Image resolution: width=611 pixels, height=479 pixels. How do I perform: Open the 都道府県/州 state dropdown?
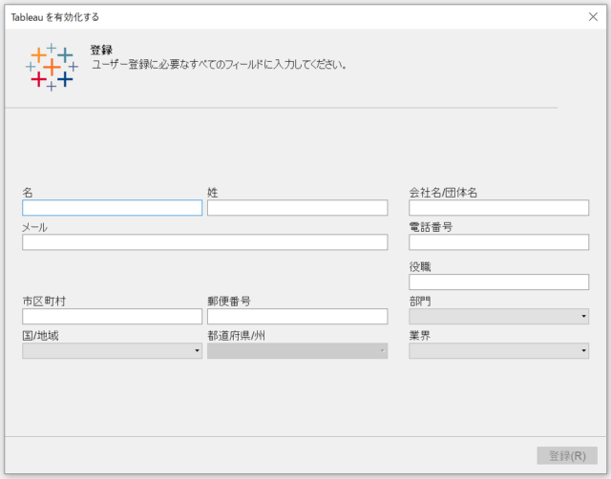pos(297,350)
